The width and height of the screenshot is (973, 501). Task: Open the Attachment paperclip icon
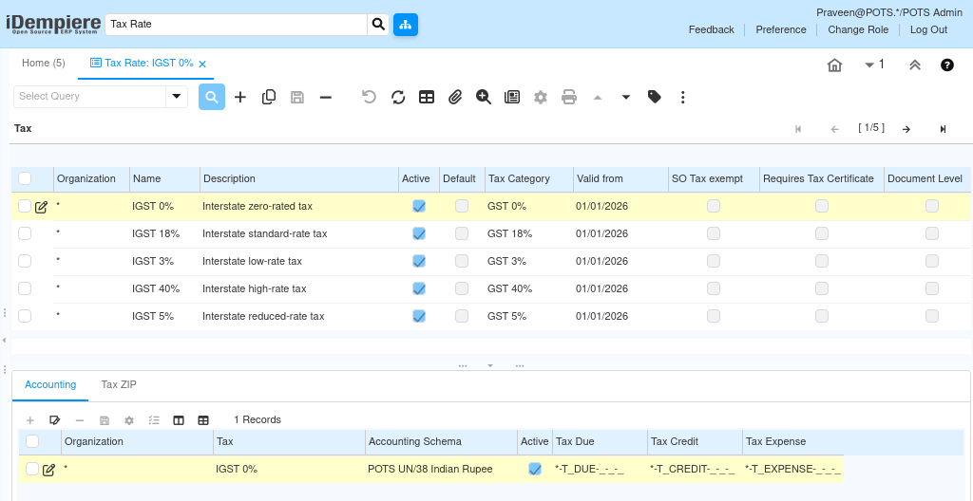click(x=455, y=97)
